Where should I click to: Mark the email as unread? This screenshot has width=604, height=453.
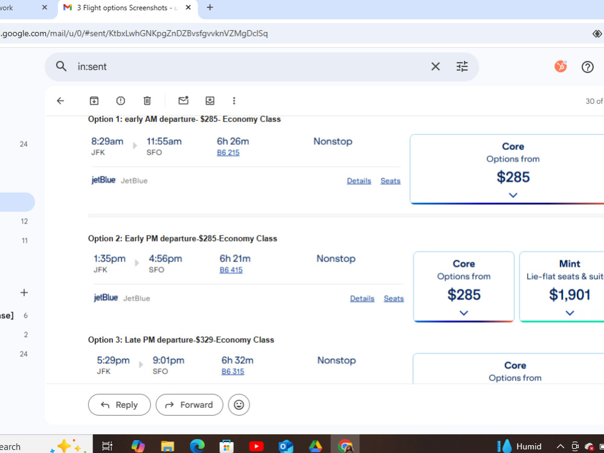point(184,100)
